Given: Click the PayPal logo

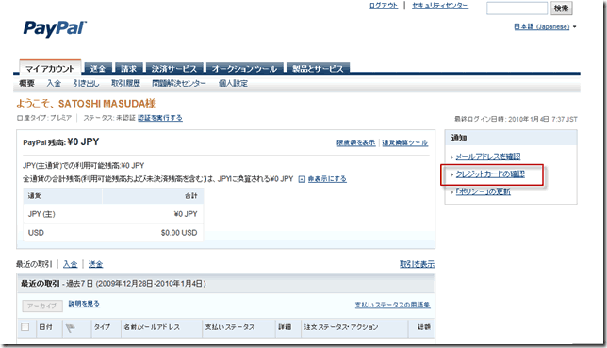Looking at the screenshot, I should (55, 29).
